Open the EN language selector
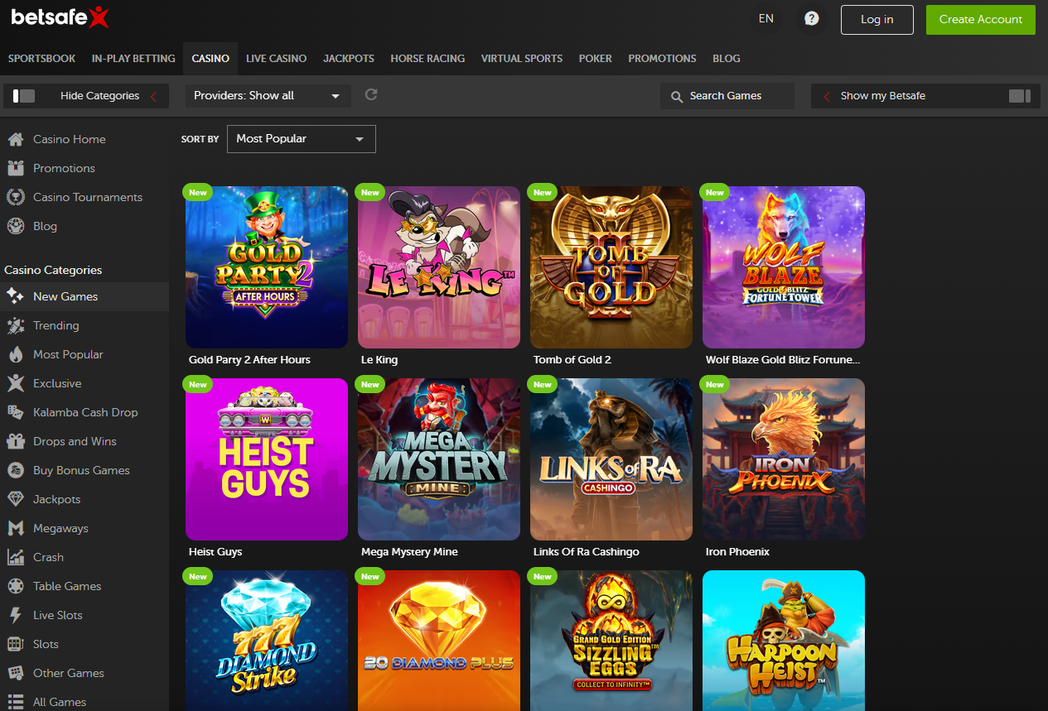This screenshot has width=1048, height=711. 766,18
